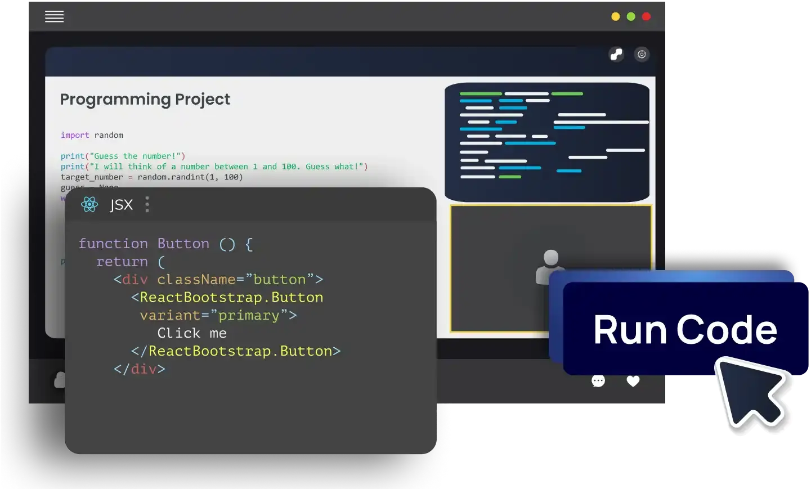The width and height of the screenshot is (811, 489).
Task: Click the Programming Project heading
Action: tap(145, 99)
